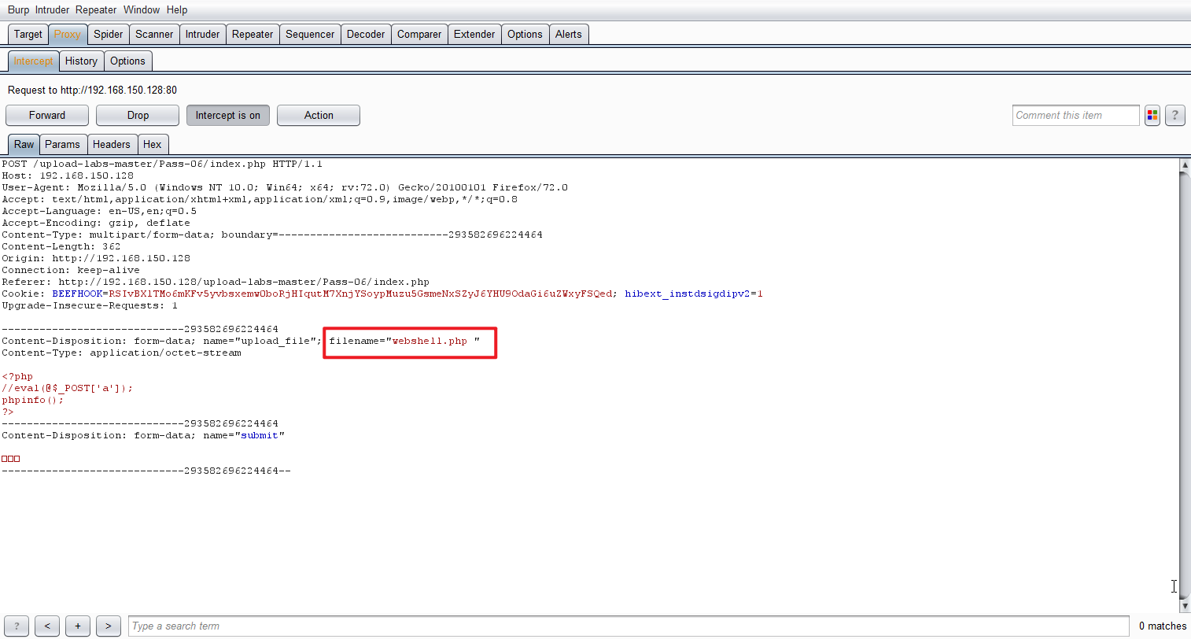Click the request editor vertical scrollbar
The height and width of the screenshot is (639, 1191).
click(x=1185, y=386)
